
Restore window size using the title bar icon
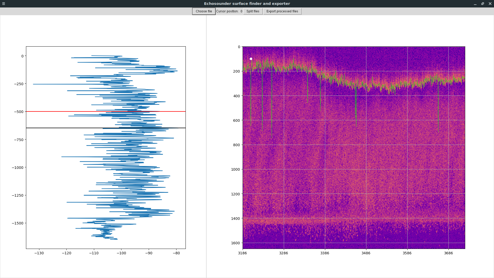[483, 4]
